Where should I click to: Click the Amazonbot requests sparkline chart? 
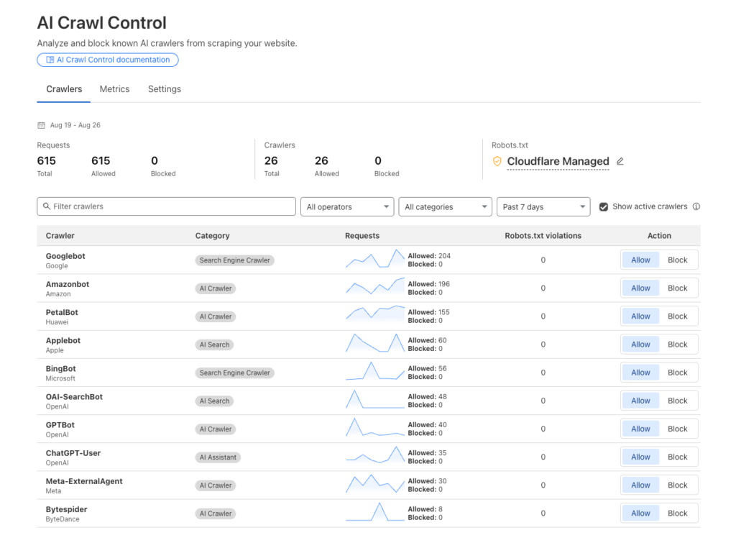point(375,287)
